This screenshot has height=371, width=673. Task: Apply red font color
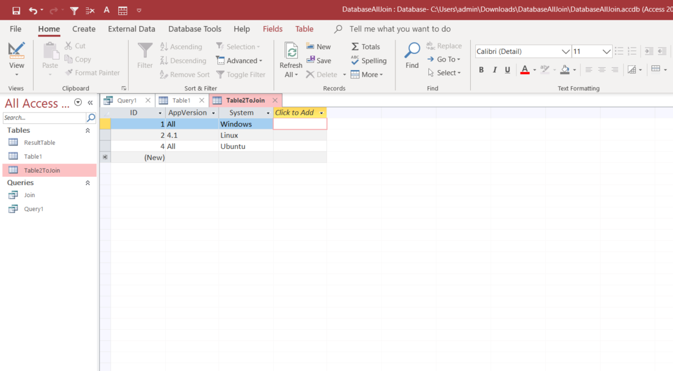coord(525,70)
